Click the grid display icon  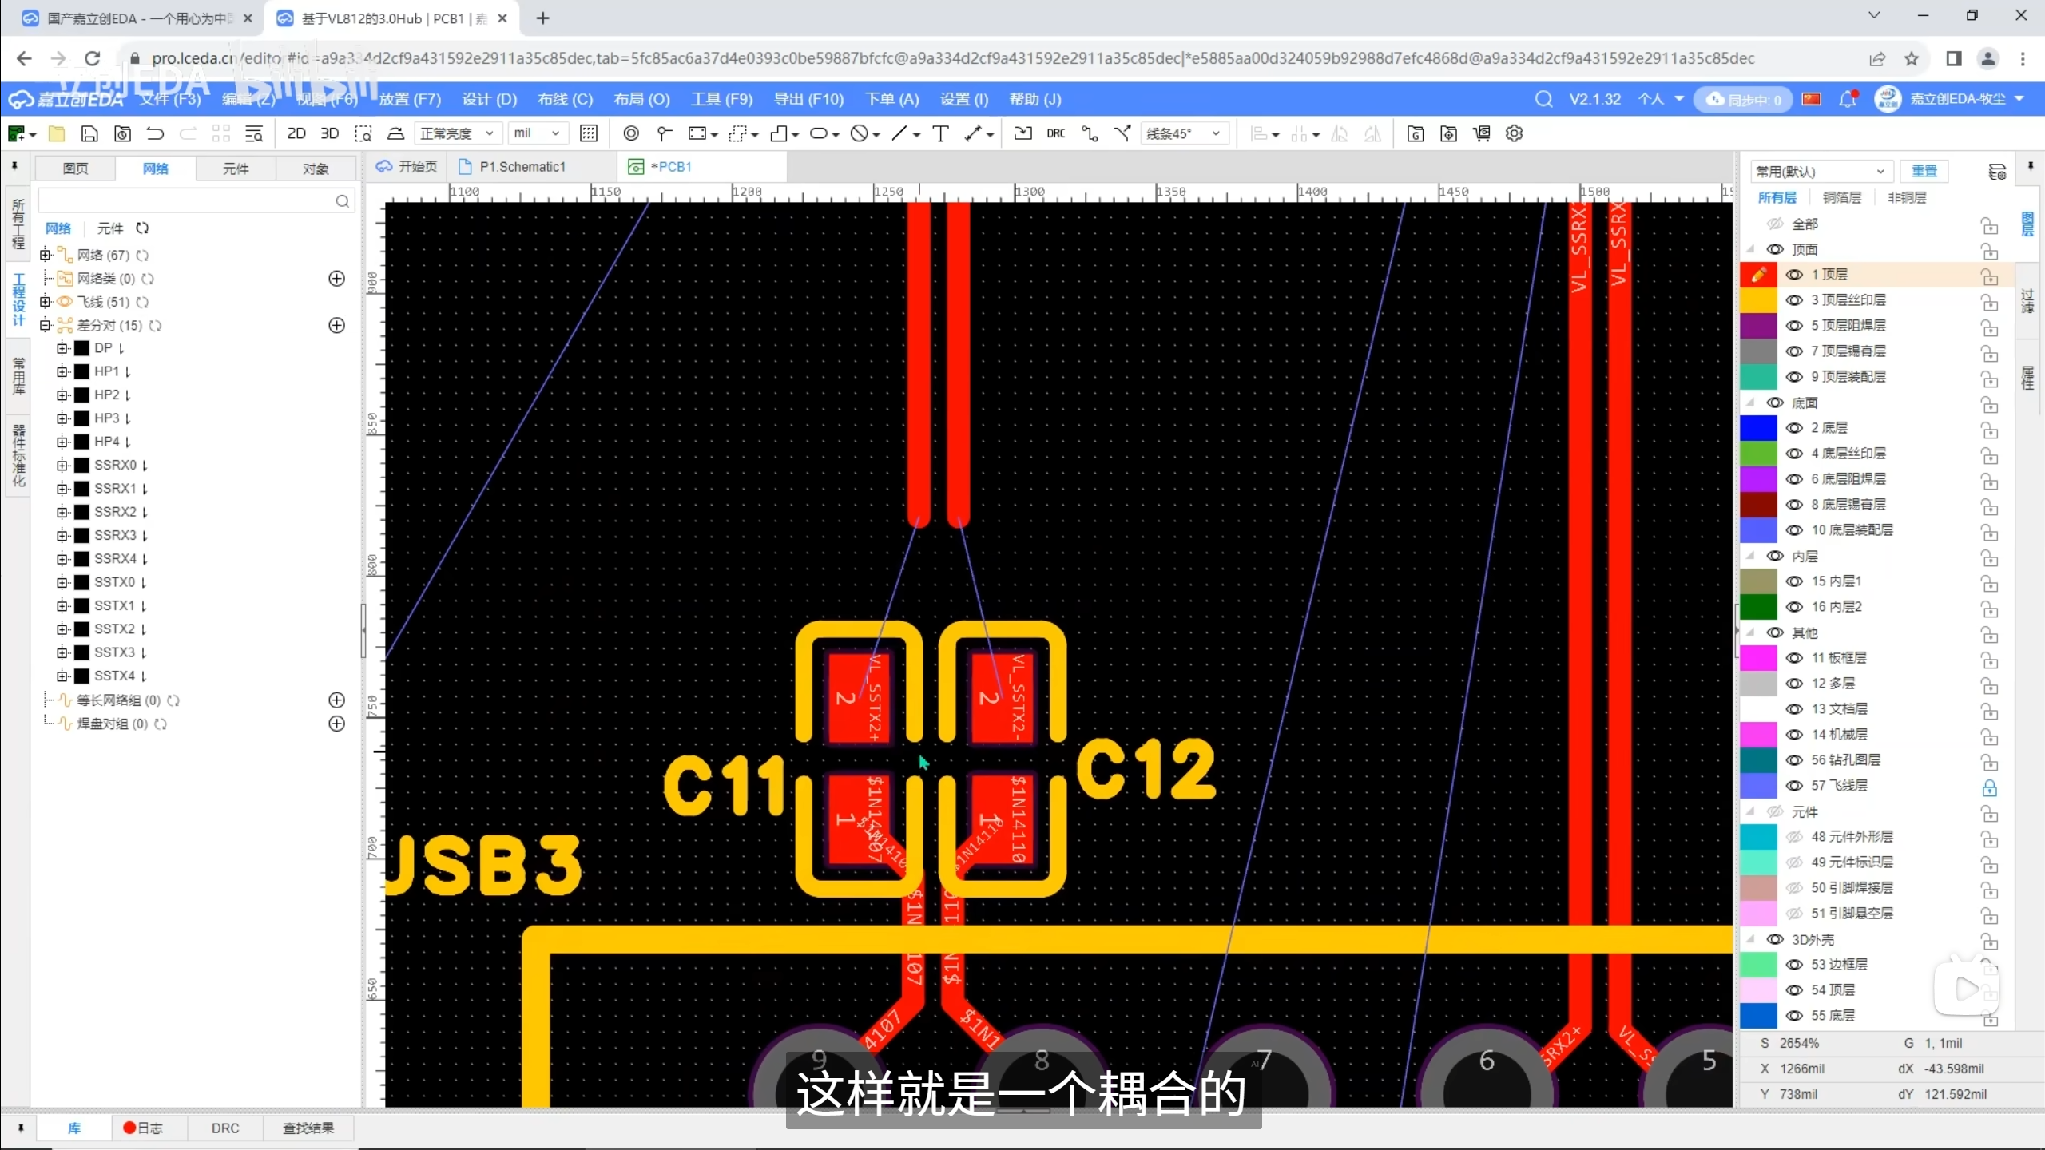pos(589,133)
